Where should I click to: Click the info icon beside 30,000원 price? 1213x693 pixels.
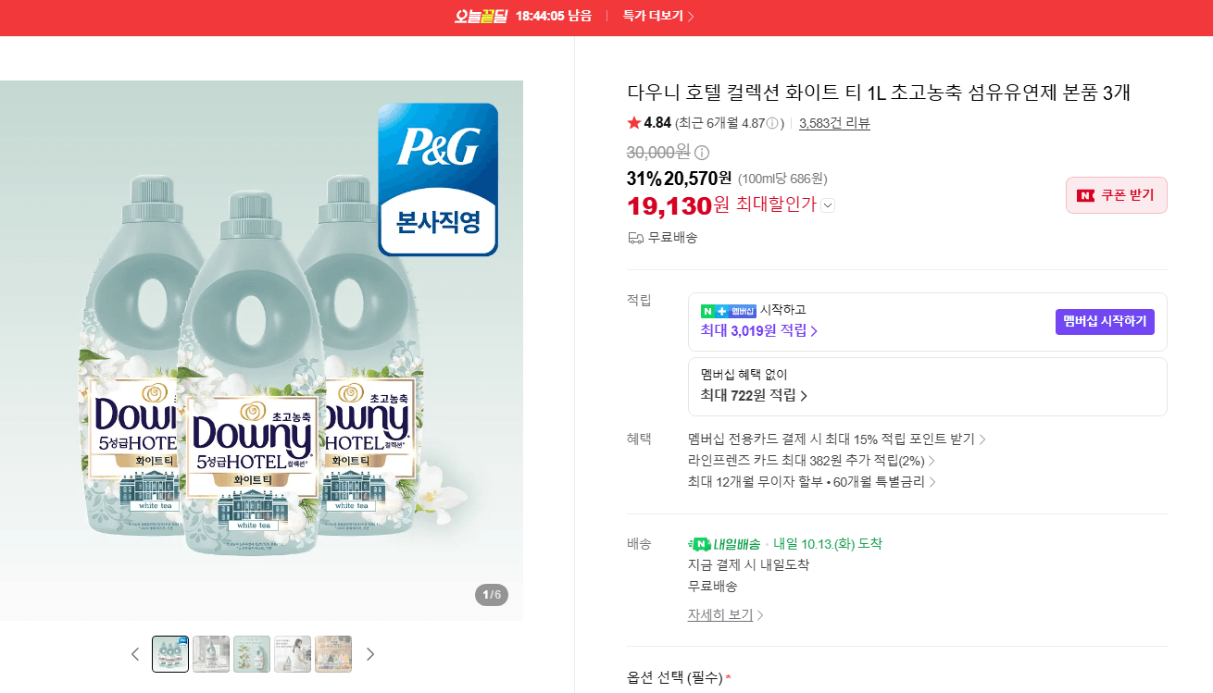pos(702,153)
